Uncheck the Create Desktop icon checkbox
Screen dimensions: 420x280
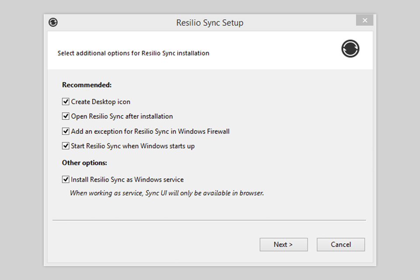click(x=66, y=101)
